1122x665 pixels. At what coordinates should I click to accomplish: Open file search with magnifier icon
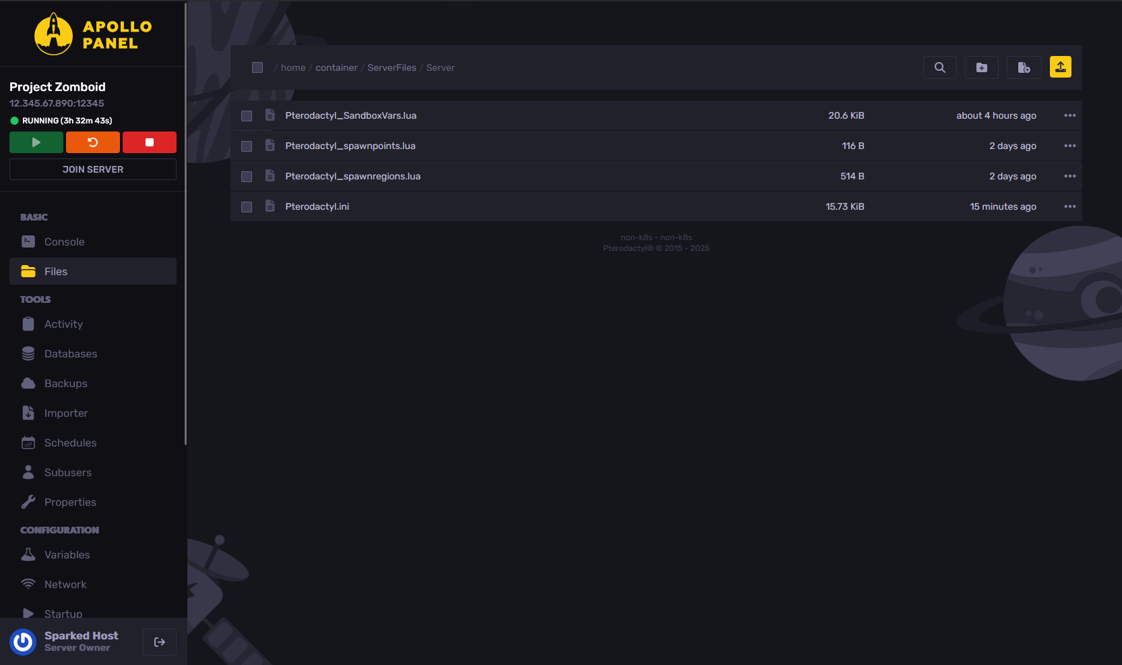(x=940, y=67)
